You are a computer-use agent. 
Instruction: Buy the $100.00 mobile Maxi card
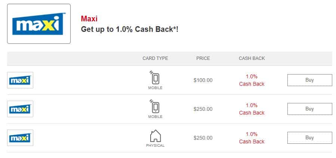[309, 80]
